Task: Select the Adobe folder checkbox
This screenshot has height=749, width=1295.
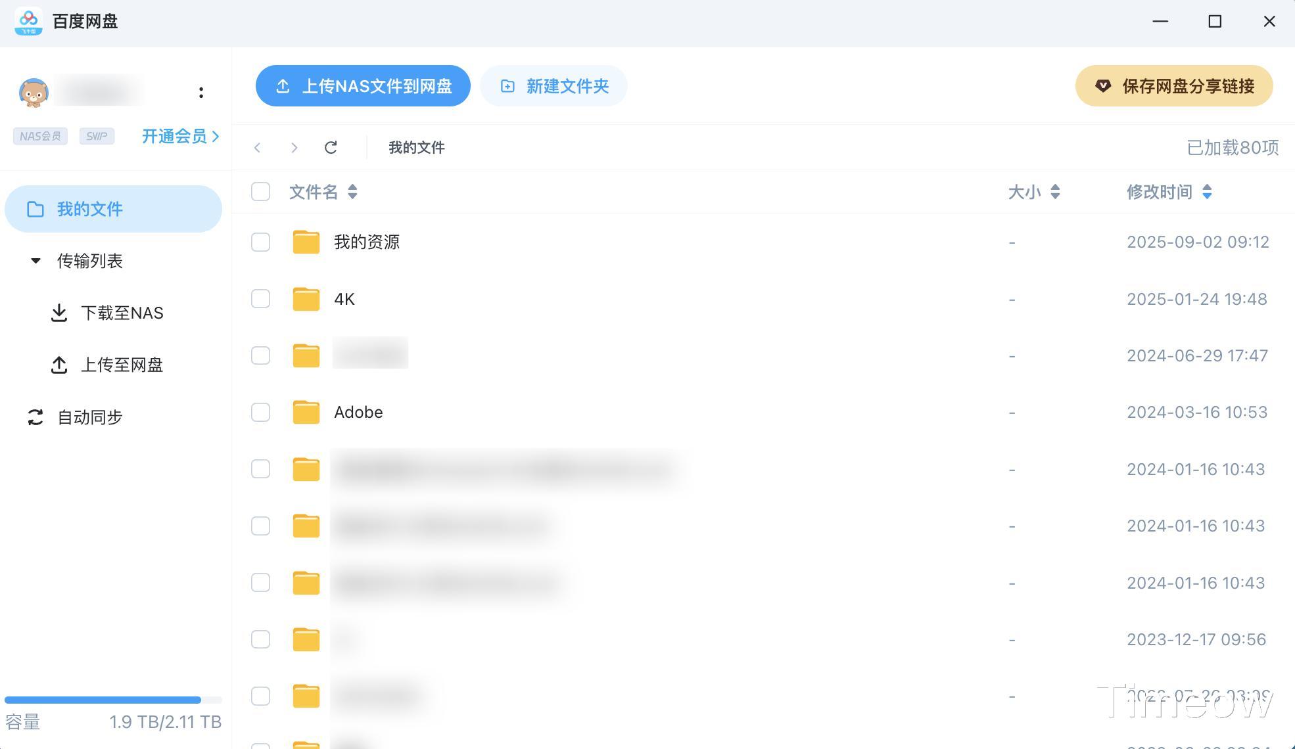Action: 260,413
